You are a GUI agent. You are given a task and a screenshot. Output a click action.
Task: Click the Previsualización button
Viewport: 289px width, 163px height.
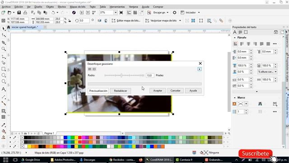[98, 91]
